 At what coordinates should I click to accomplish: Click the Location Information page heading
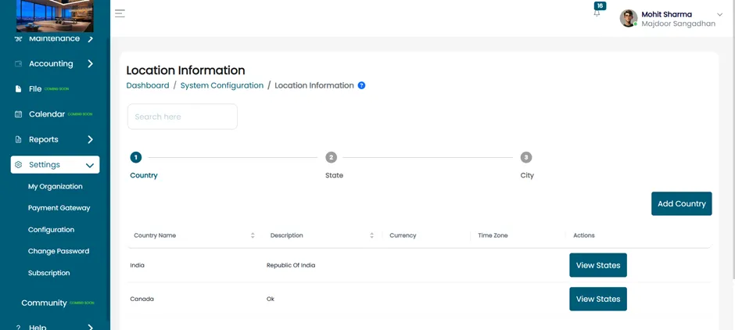(x=185, y=70)
